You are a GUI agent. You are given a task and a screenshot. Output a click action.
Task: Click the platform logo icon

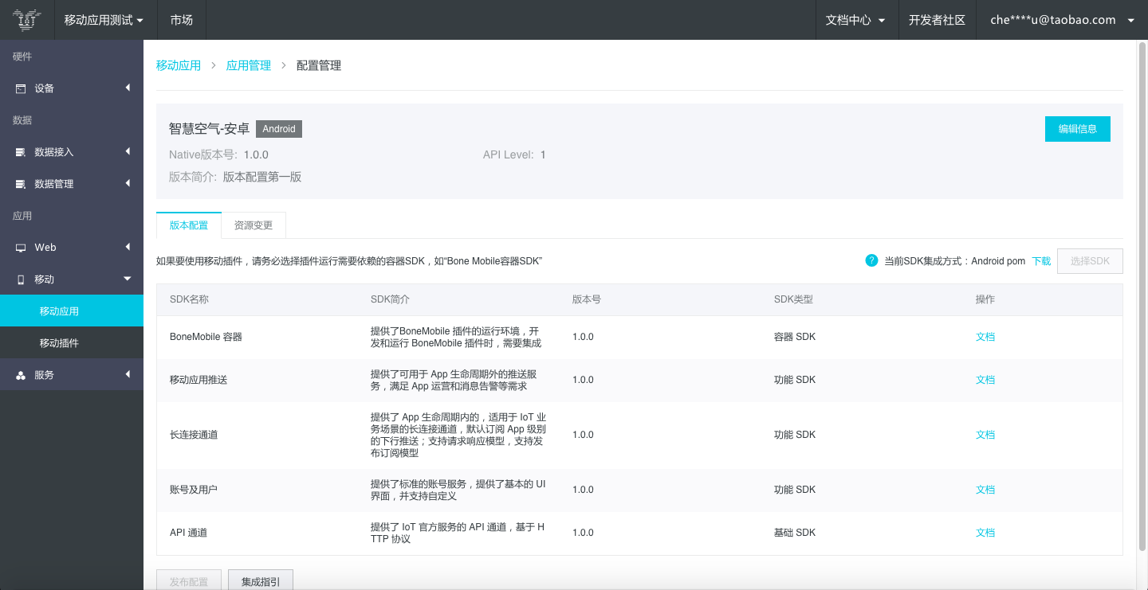(x=27, y=20)
